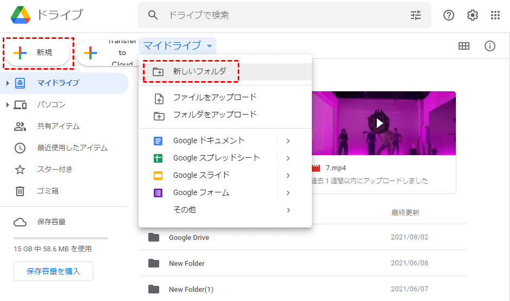Switch to grid layout view icon
The image size is (510, 301).
click(464, 46)
